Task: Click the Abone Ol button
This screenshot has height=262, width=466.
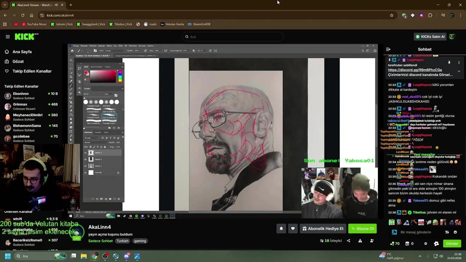Action: pyautogui.click(x=362, y=229)
